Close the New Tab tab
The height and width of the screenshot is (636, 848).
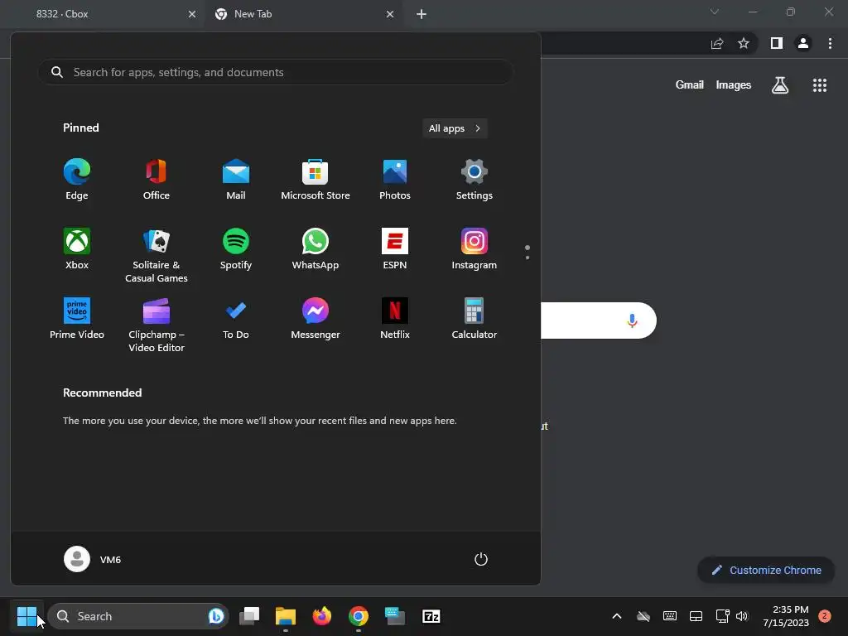[390, 14]
